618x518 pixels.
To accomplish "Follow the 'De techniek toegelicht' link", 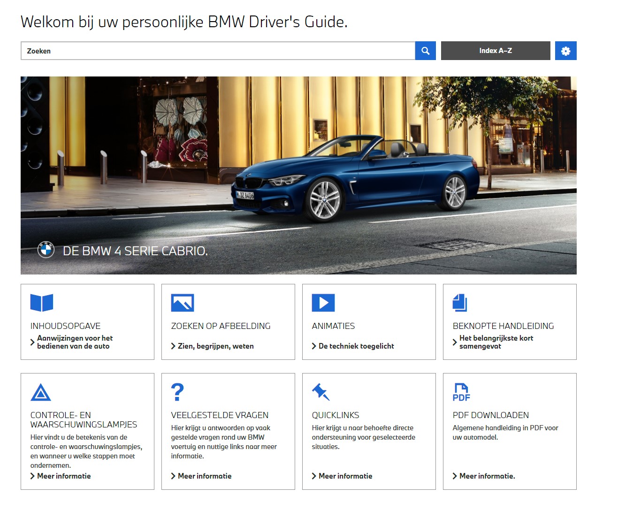I will point(356,346).
